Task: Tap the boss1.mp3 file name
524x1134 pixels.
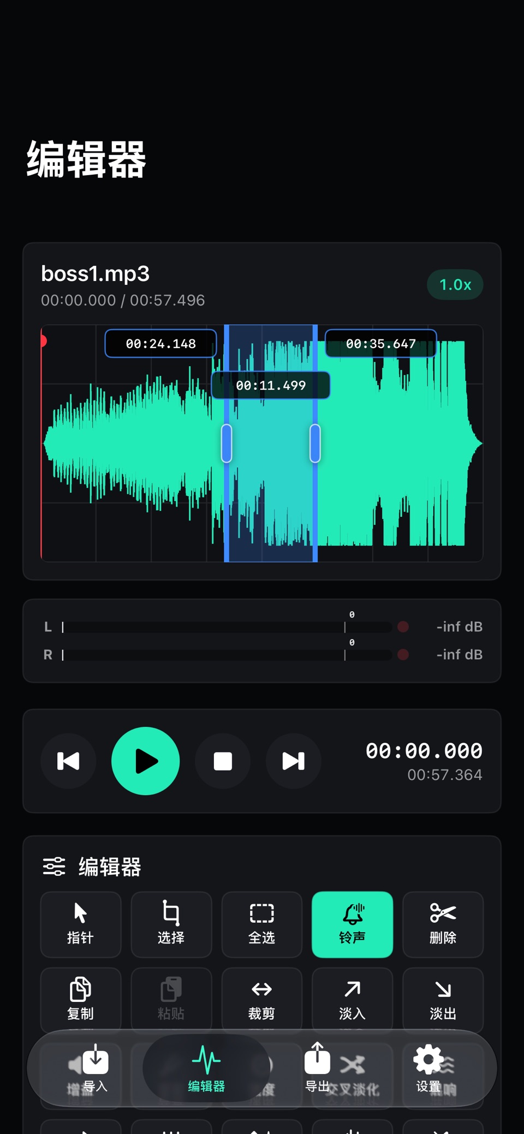Action: point(95,273)
